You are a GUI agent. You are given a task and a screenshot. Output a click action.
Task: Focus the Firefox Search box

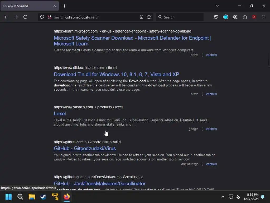180,17
